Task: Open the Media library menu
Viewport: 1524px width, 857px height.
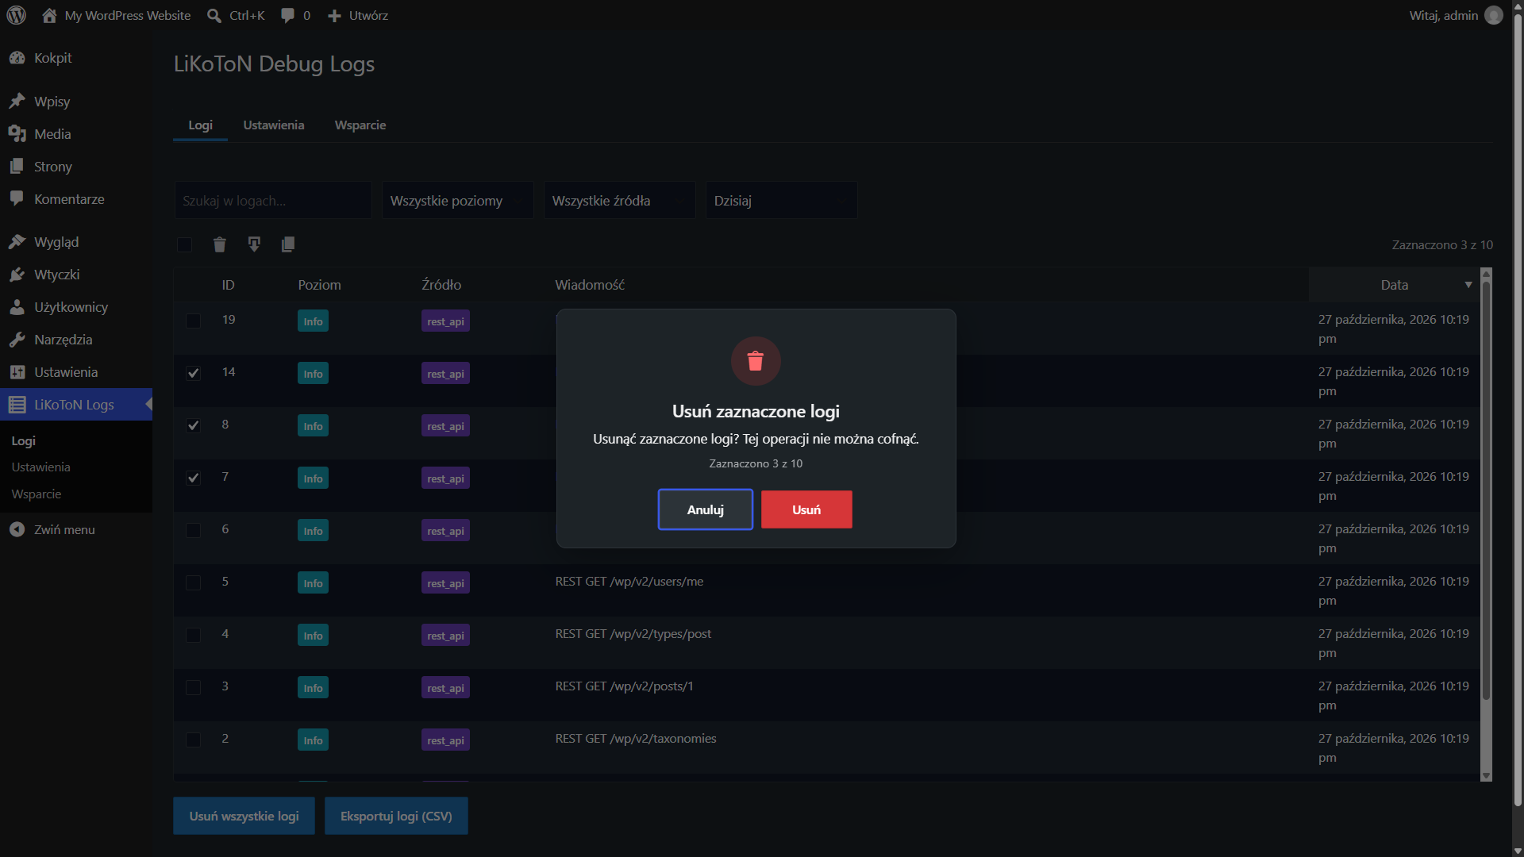Action: (x=76, y=134)
